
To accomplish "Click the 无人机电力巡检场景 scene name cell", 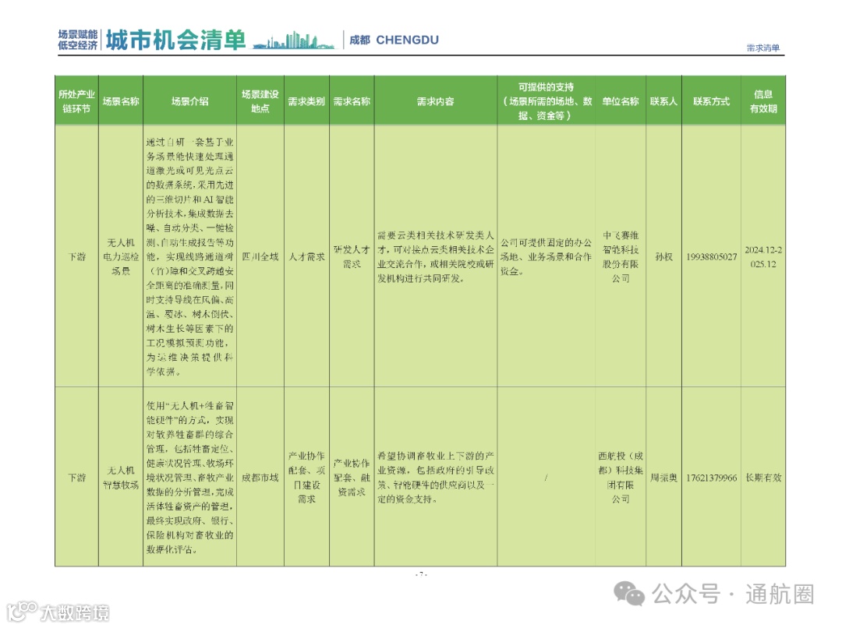I will tap(121, 257).
